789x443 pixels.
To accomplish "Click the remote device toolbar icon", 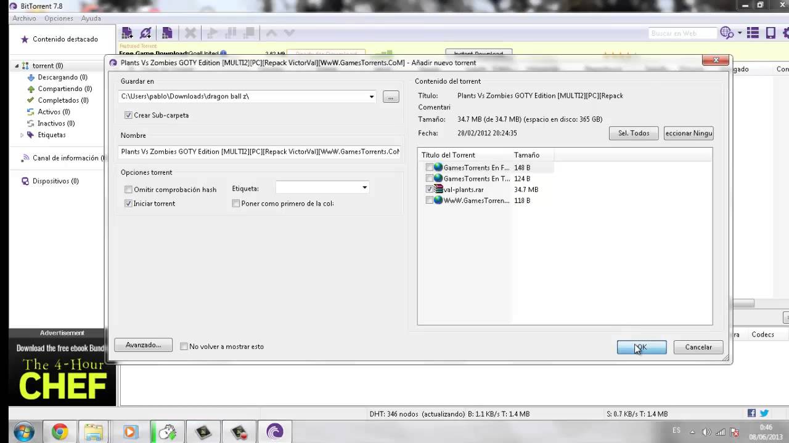I will (771, 33).
